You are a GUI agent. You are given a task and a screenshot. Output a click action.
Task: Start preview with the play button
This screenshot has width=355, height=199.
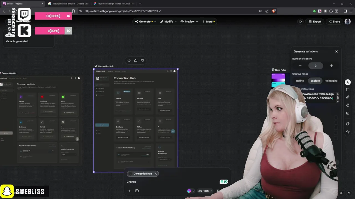point(300,22)
